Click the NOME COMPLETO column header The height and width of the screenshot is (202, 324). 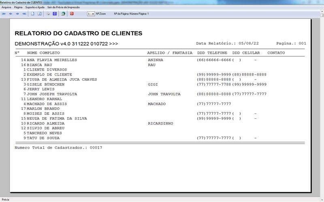click(x=43, y=53)
